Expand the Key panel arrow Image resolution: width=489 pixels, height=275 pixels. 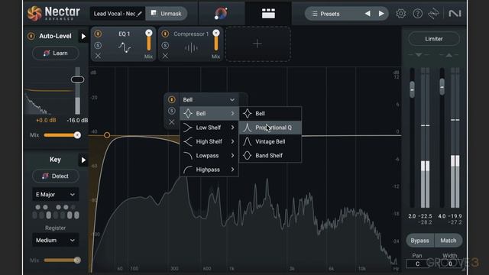83,160
